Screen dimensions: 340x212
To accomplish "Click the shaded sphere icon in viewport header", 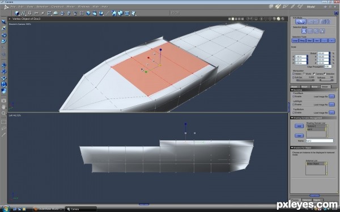I will point(278,19).
